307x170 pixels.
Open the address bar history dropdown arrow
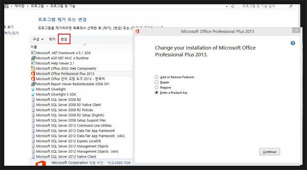point(226,6)
